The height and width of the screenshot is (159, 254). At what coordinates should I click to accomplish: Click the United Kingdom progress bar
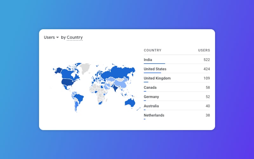[146, 82]
